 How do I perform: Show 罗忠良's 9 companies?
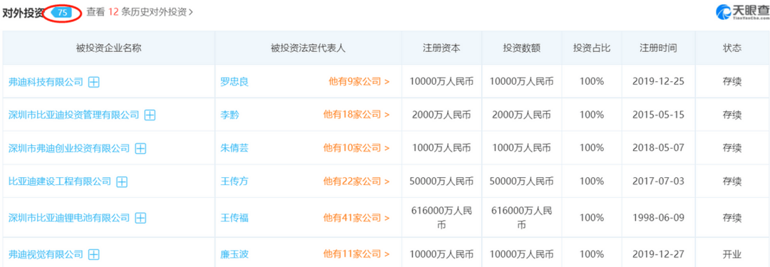tap(359, 82)
